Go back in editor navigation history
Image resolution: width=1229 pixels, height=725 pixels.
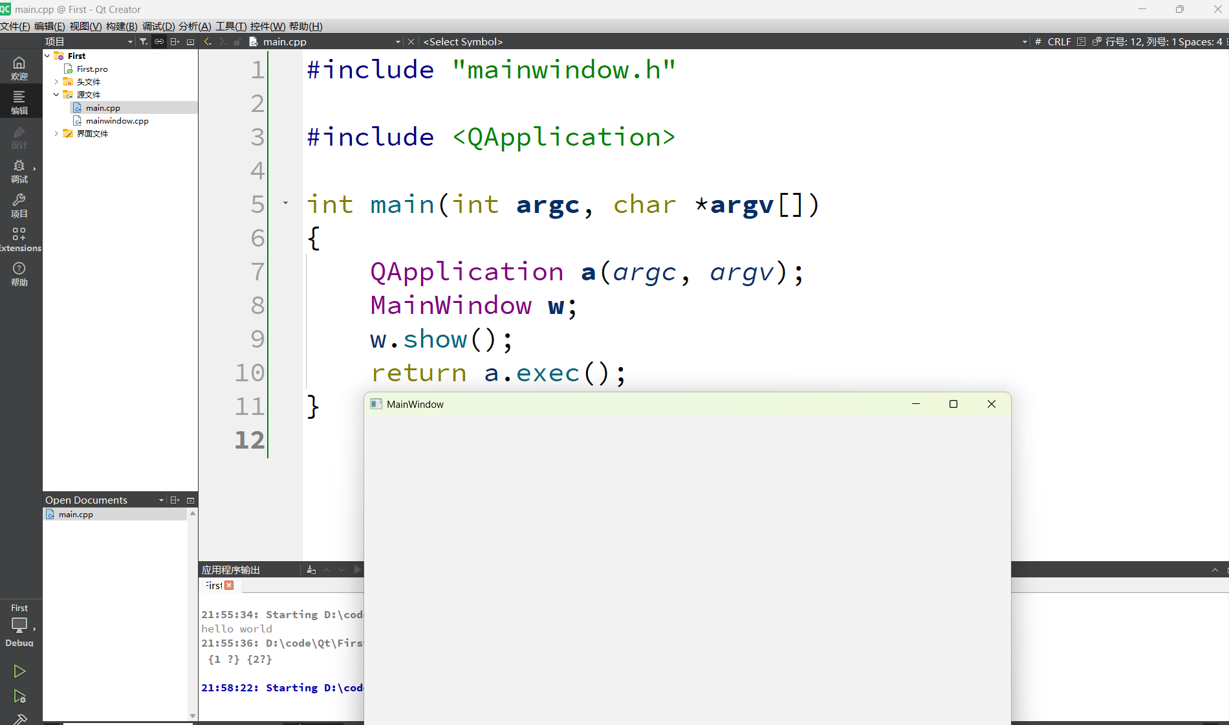[x=208, y=41]
